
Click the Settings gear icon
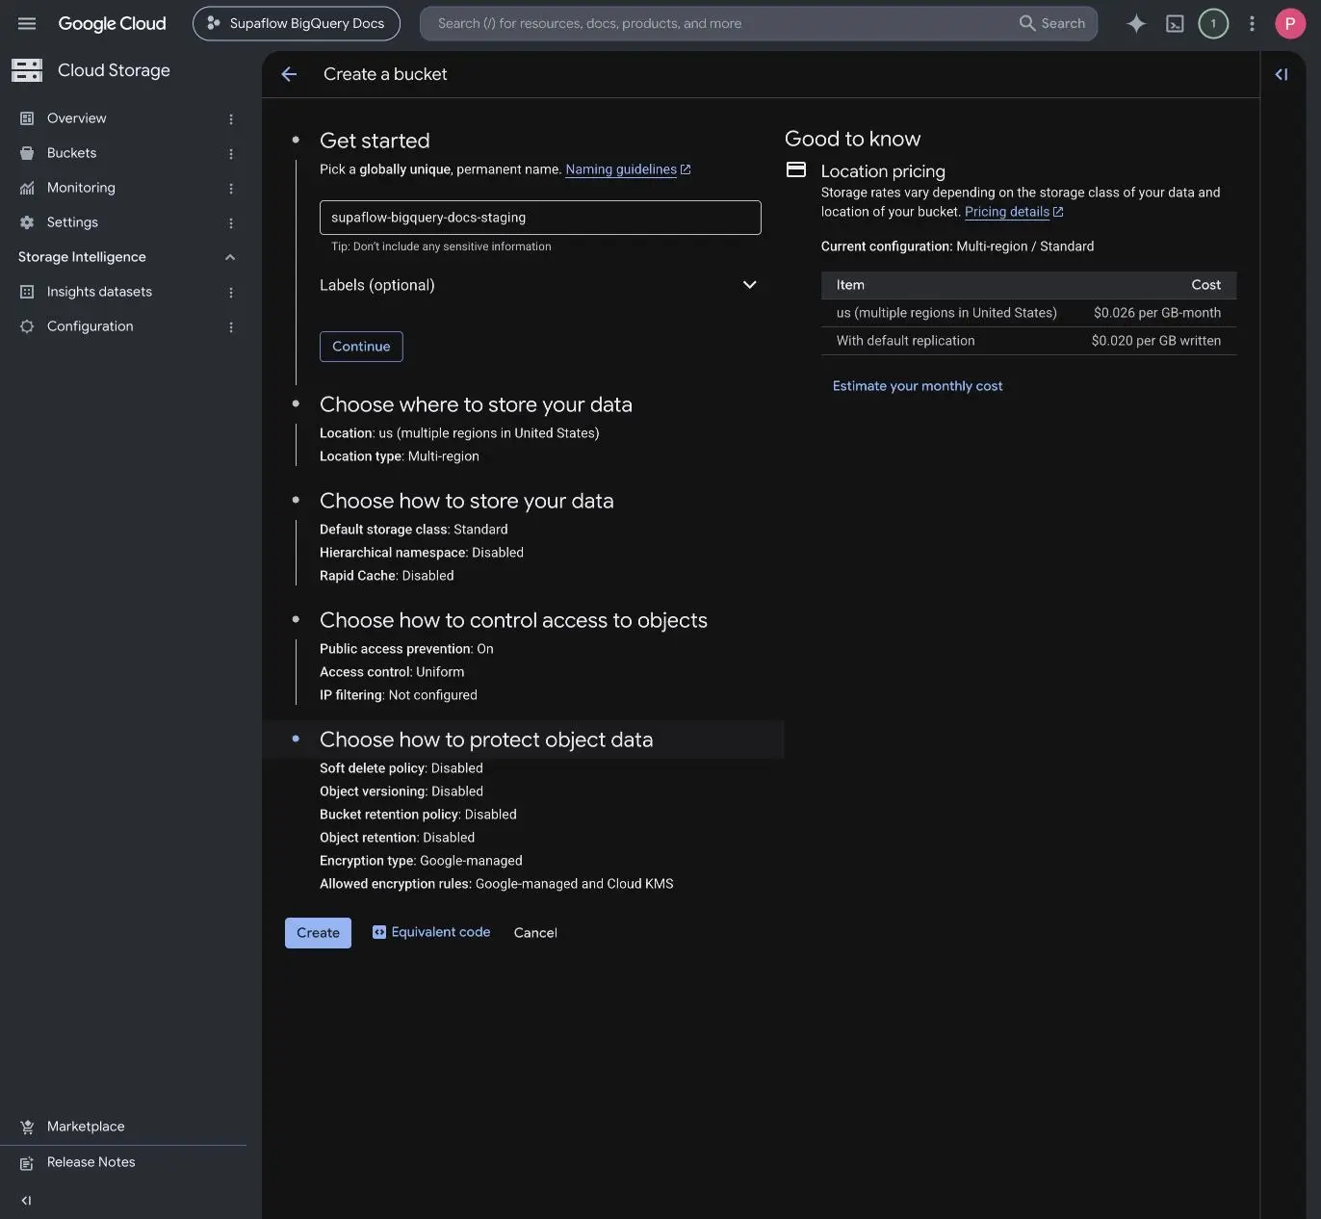(27, 222)
